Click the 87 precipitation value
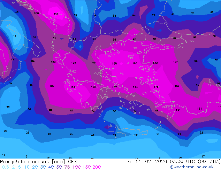221x170 pixels. point(54,38)
